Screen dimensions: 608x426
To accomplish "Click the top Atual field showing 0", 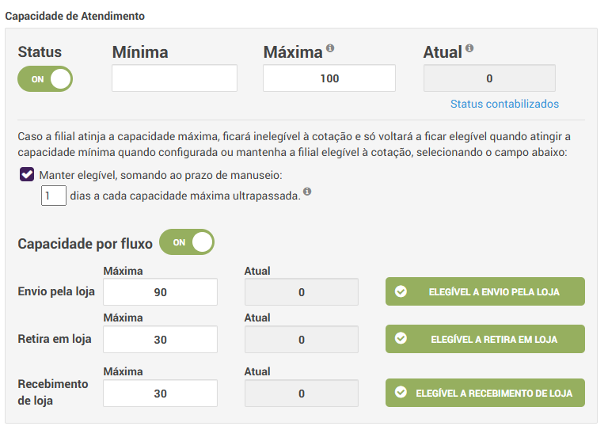I will [489, 78].
